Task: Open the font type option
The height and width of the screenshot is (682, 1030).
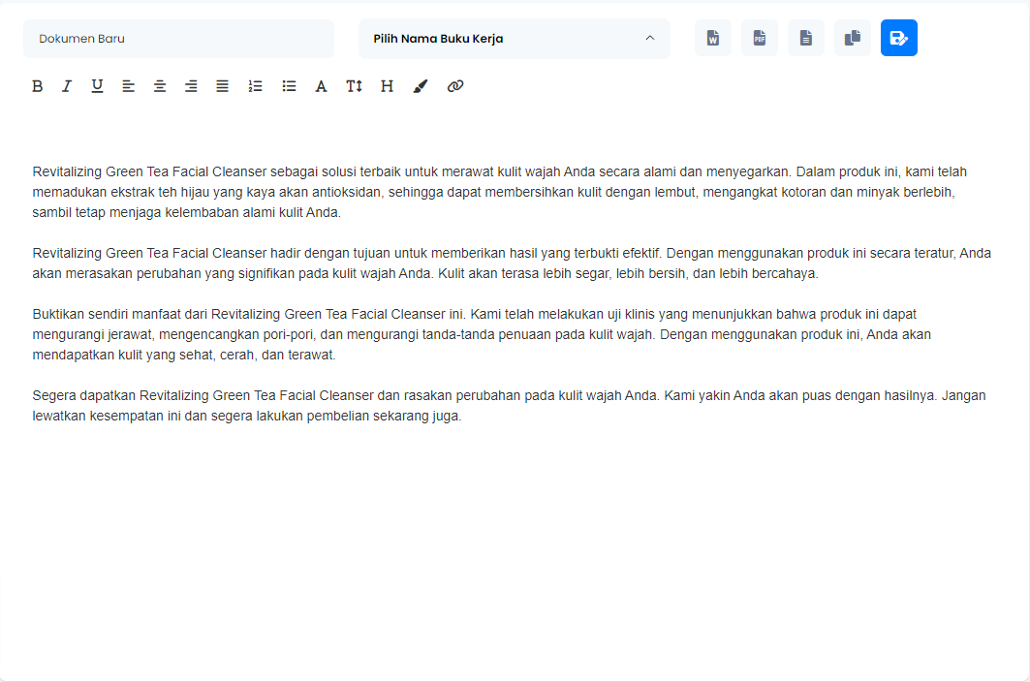Action: 322,86
